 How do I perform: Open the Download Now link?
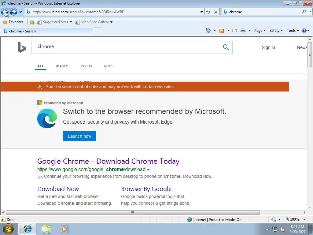(x=58, y=189)
